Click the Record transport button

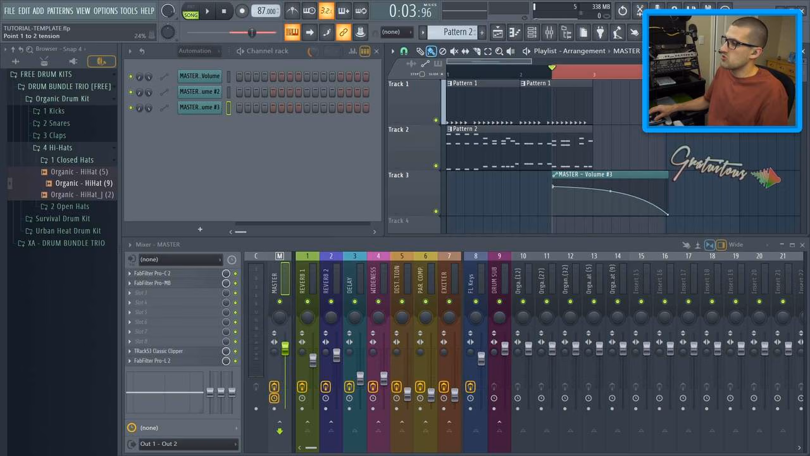pos(242,11)
